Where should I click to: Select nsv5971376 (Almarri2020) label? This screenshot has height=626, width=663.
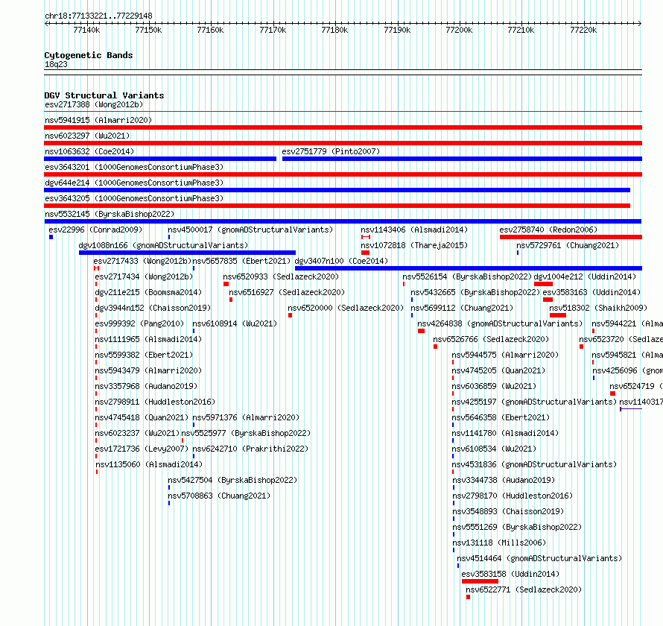coord(246,417)
